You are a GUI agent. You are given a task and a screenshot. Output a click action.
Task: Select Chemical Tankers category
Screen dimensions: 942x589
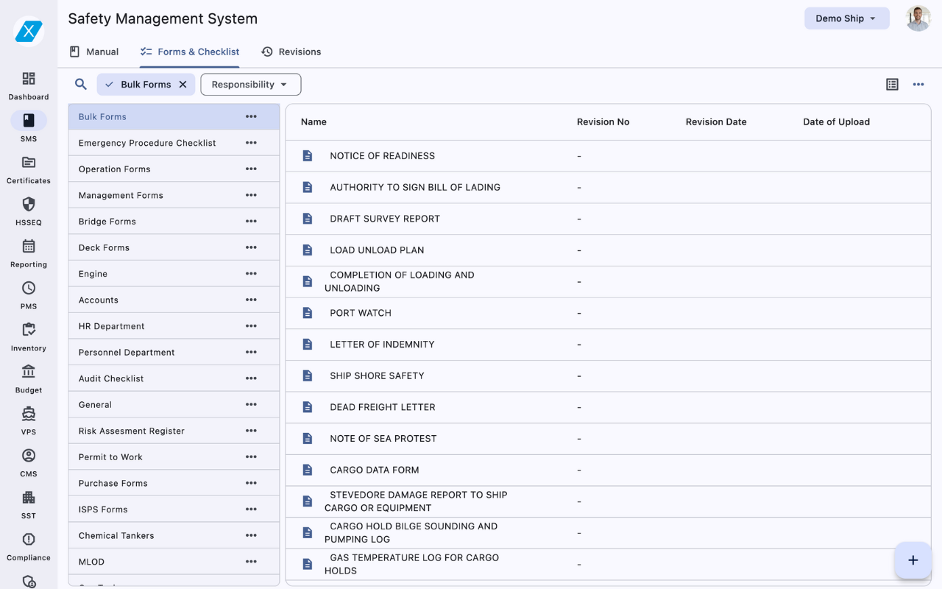[174, 535]
